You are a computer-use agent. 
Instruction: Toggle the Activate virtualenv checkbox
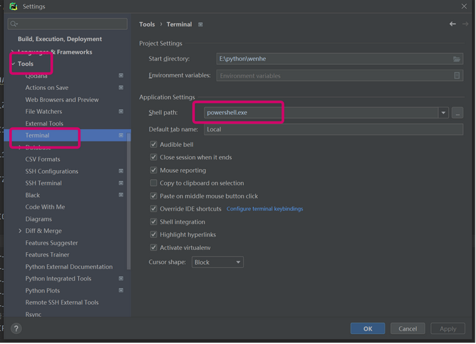(154, 247)
